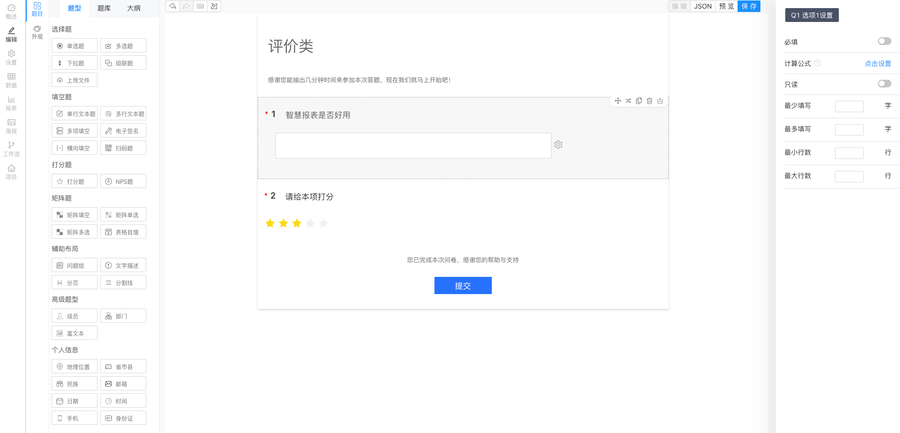The height and width of the screenshot is (433, 900).
Task: Turn on the 只读 read-only switch
Action: pos(884,84)
